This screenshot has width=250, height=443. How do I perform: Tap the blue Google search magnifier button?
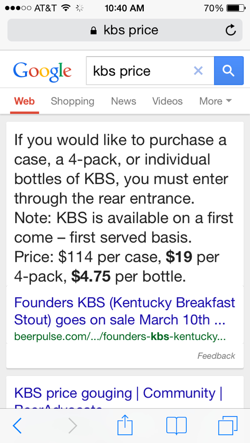[228, 71]
